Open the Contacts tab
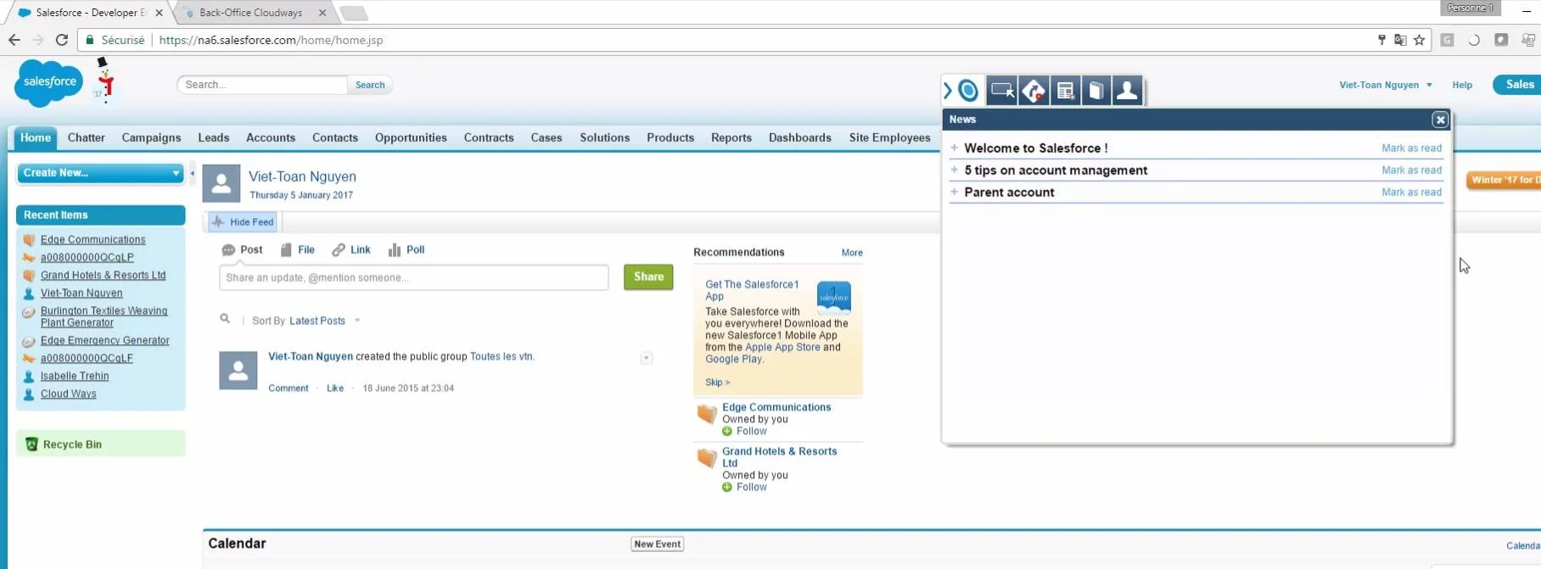Viewport: 1541px width, 569px height. 335,137
